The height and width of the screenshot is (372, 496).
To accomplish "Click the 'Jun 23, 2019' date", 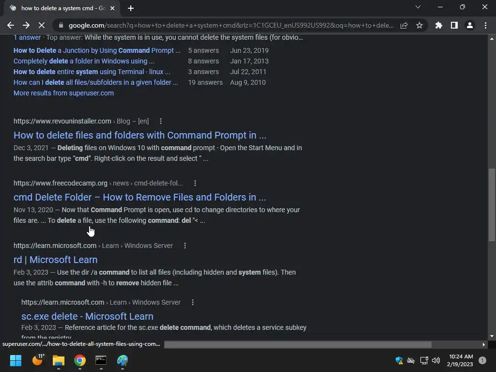I will [249, 50].
